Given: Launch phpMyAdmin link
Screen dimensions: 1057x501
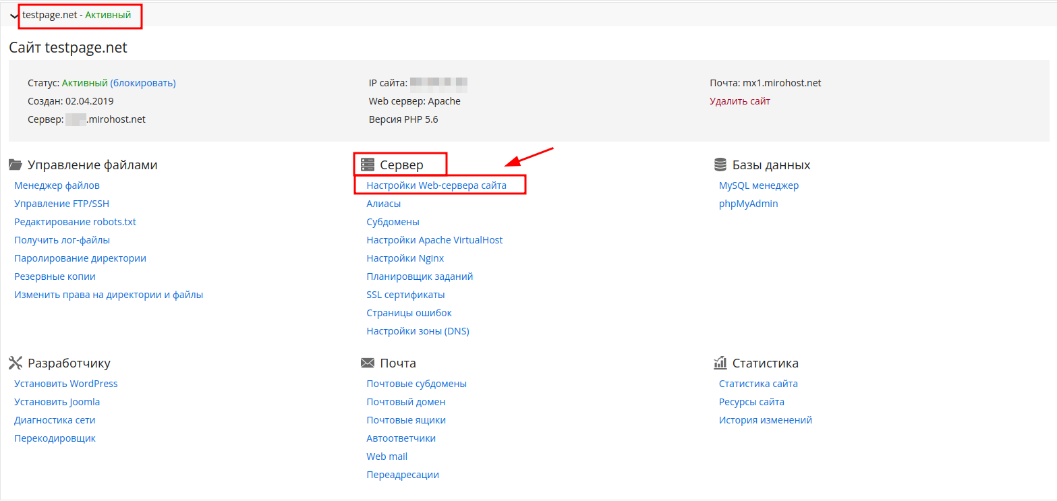Looking at the screenshot, I should pyautogui.click(x=749, y=204).
